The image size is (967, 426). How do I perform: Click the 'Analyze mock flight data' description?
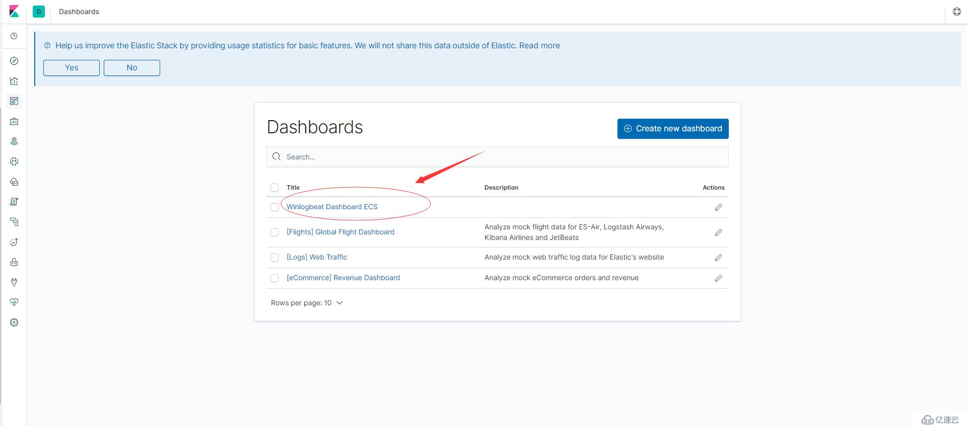(574, 232)
